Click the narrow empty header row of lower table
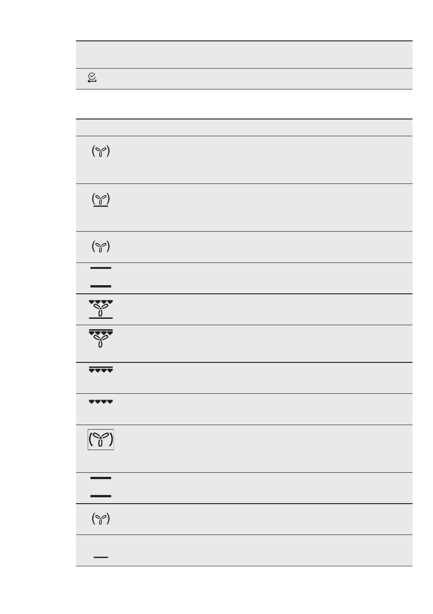The height and width of the screenshot is (614, 433). pyautogui.click(x=244, y=128)
